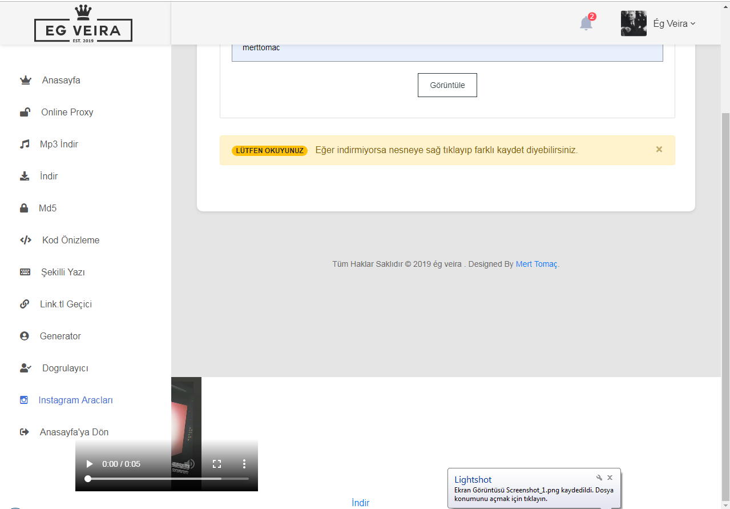Screen dimensions: 730x509
Task: Select Instagram Araçları in the sidebar
Action: pos(75,400)
